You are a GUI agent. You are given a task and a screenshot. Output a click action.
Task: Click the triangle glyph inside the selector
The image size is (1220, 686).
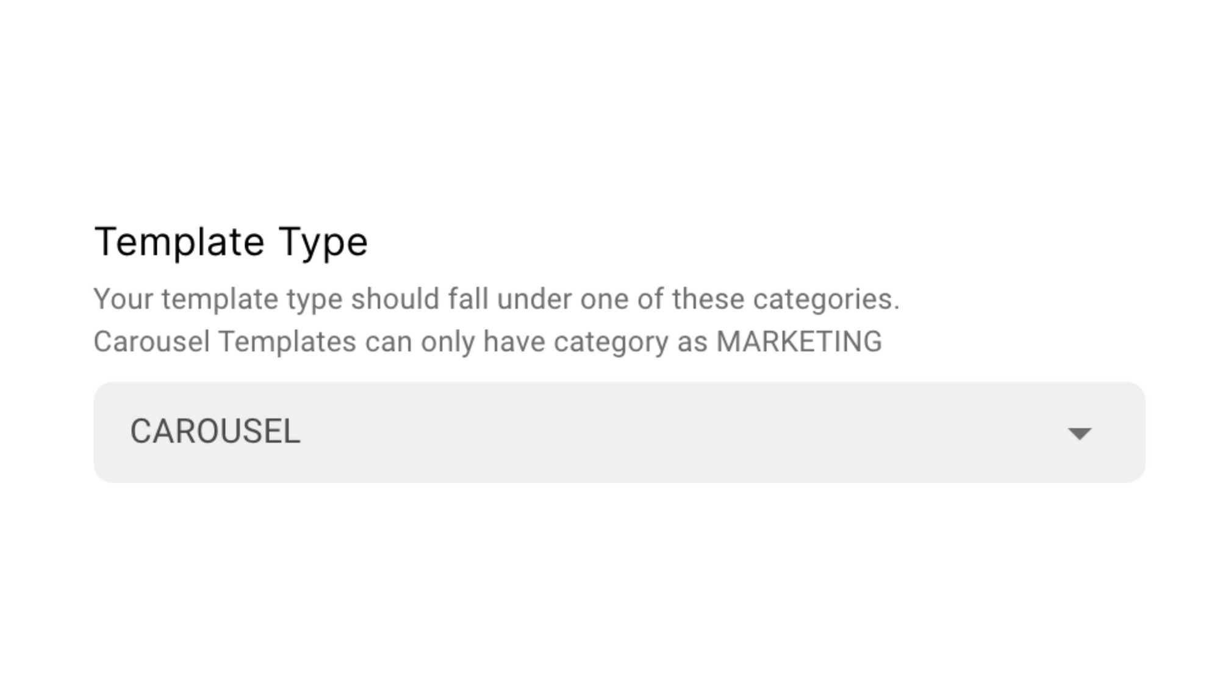click(x=1080, y=434)
